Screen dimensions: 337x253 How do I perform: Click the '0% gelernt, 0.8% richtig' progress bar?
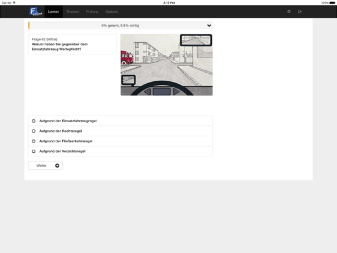tap(120, 26)
